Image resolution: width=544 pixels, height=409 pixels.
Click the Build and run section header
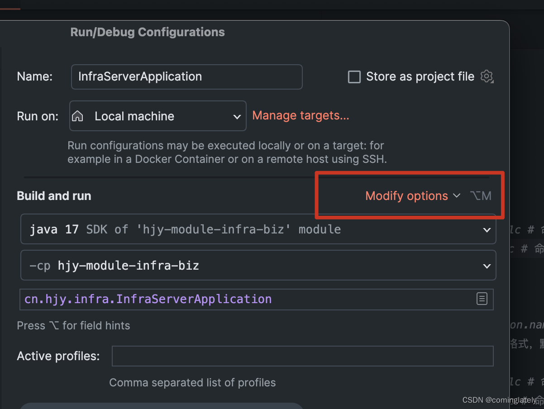[54, 196]
